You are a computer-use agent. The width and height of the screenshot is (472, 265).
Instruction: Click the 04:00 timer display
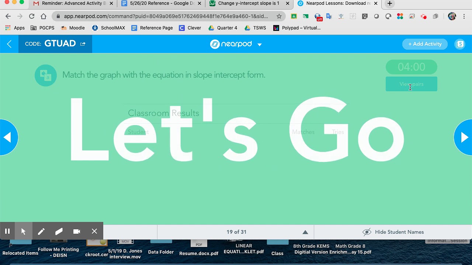point(411,67)
